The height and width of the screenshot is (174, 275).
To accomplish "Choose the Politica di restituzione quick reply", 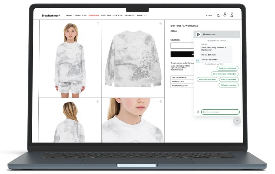I will (227, 68).
